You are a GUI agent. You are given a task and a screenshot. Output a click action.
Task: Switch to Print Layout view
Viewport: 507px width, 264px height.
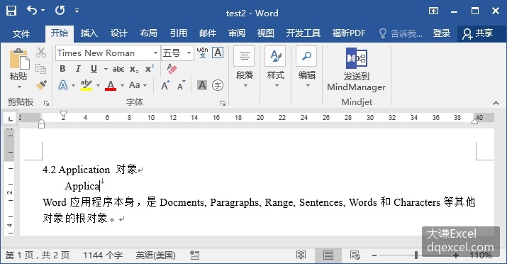(x=328, y=255)
